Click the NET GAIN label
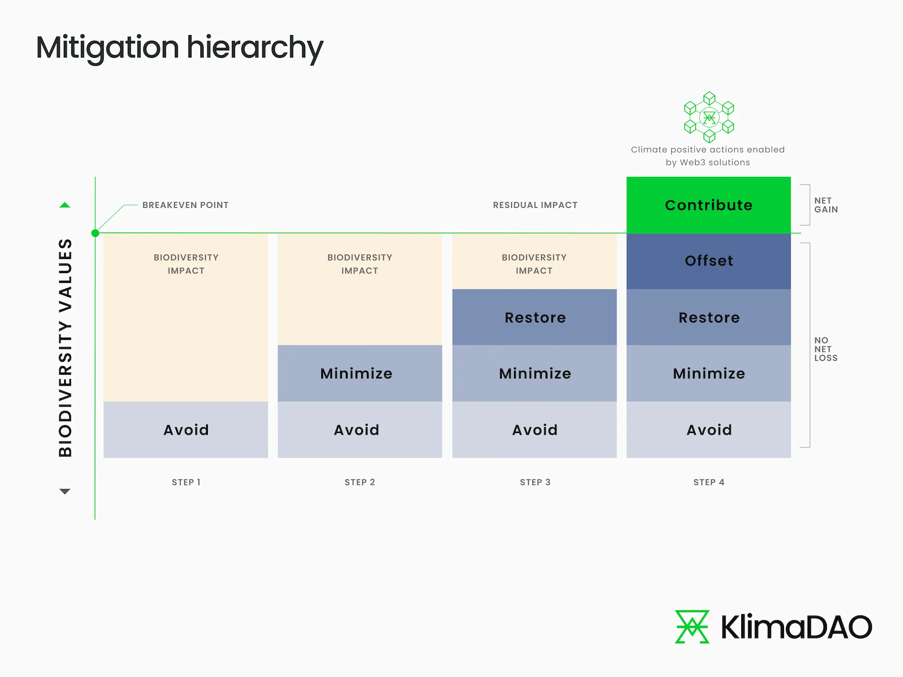Viewport: 903px width, 677px height. (826, 205)
